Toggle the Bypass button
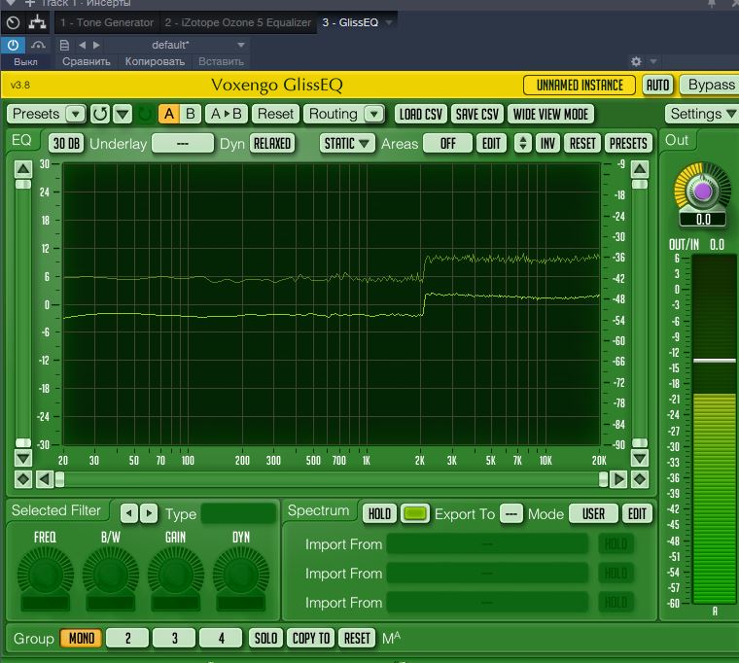 coord(710,86)
